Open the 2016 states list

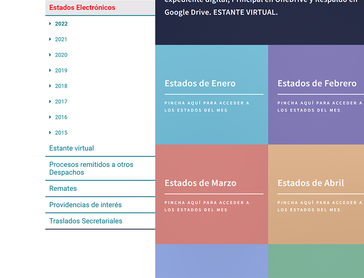(61, 117)
